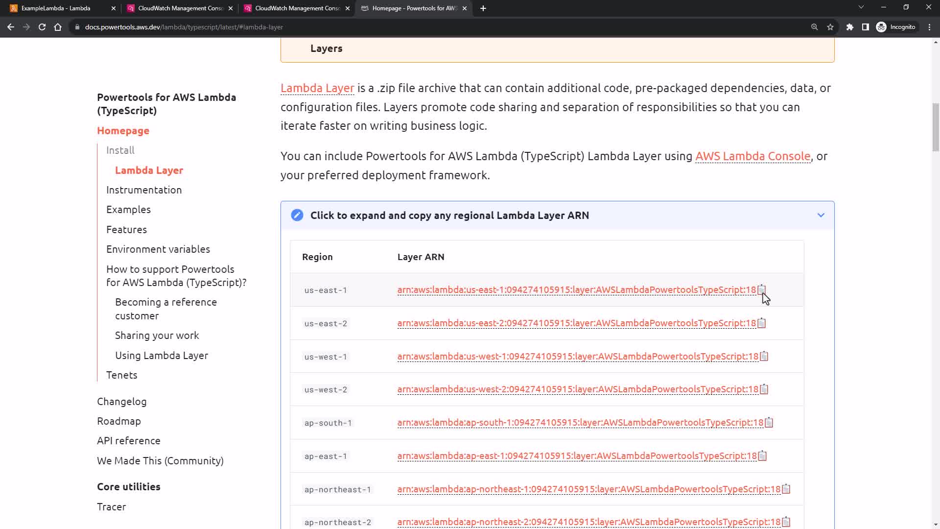The width and height of the screenshot is (940, 529).
Task: Copy the ap-northeast-1 layer ARN clipboard icon
Action: click(x=786, y=489)
